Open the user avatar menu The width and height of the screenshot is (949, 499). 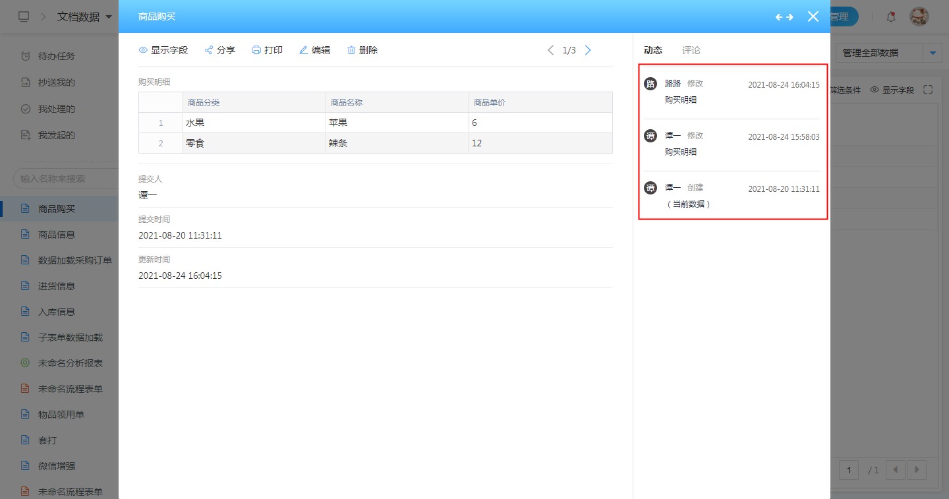pyautogui.click(x=919, y=17)
